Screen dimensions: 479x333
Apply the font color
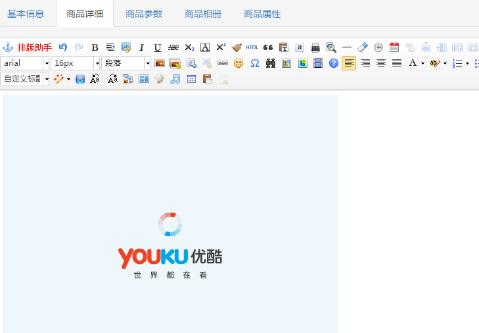coord(413,63)
